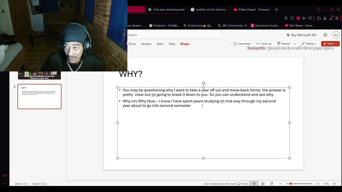
Task: Open the ad blocker shield icon
Action: (x=298, y=18)
